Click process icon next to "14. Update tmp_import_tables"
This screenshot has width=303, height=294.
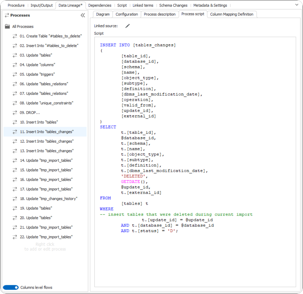point(15,160)
